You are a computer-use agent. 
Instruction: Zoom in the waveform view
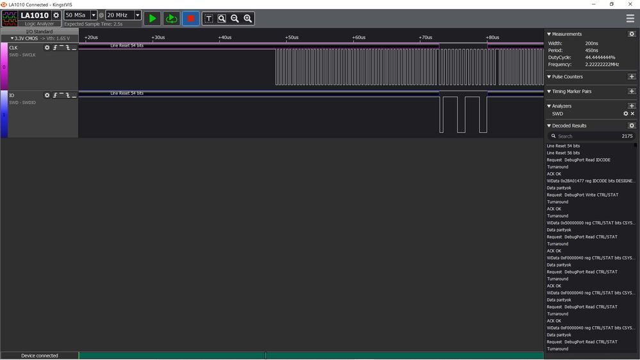248,19
